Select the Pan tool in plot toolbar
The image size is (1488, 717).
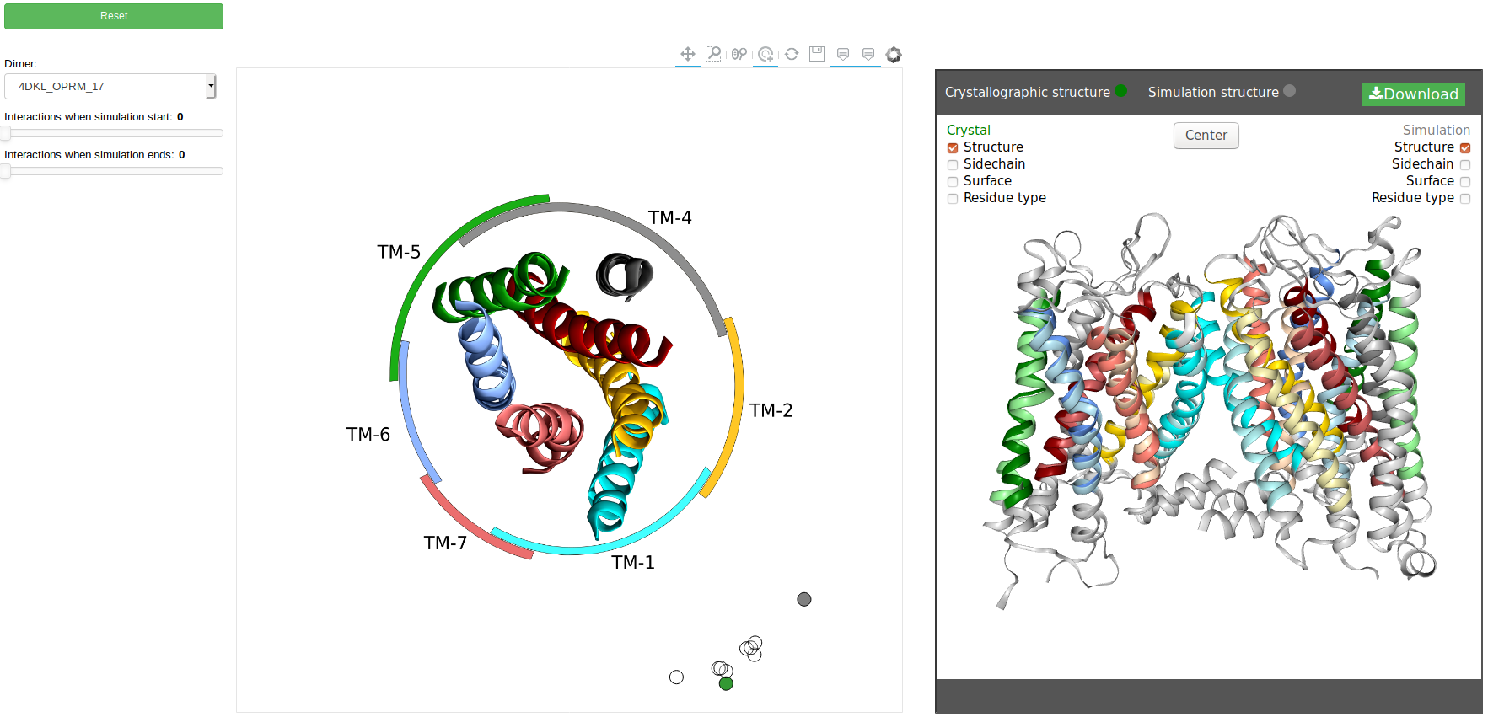[x=688, y=55]
